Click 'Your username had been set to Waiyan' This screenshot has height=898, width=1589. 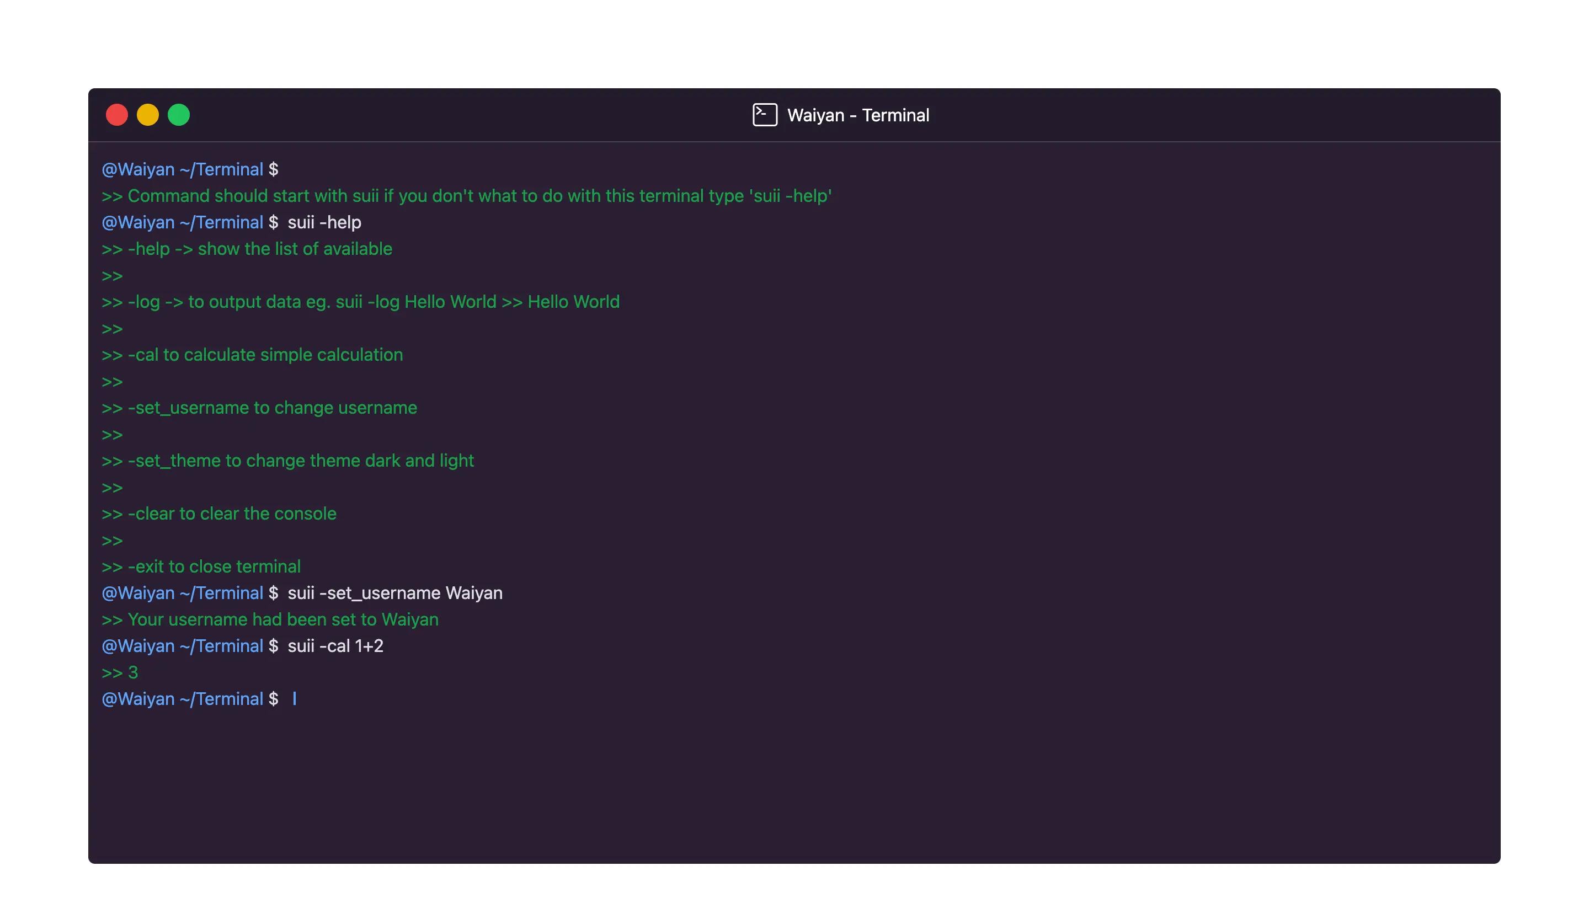(270, 619)
